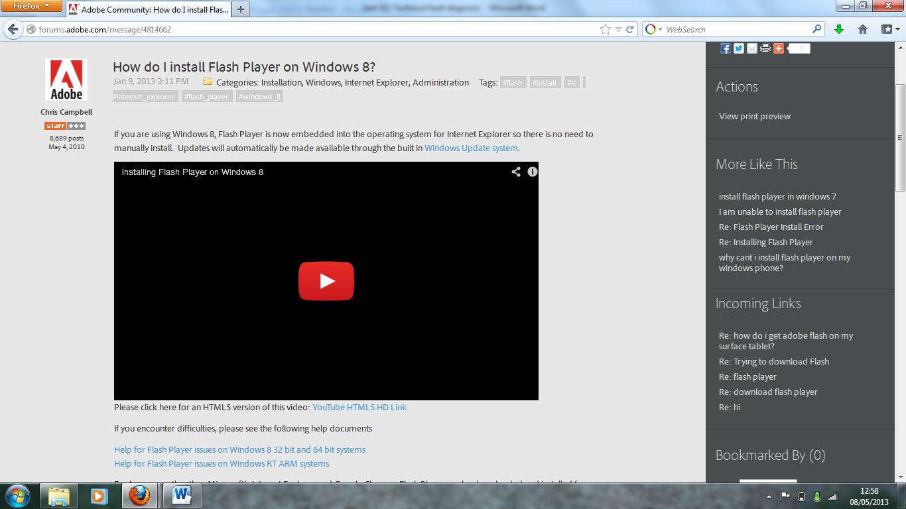This screenshot has height=509, width=906.
Task: Open the YouTube HTML5 HD Link
Action: click(x=359, y=407)
